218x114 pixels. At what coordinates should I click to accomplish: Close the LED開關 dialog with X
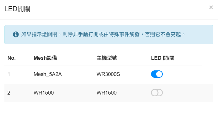[211, 7]
